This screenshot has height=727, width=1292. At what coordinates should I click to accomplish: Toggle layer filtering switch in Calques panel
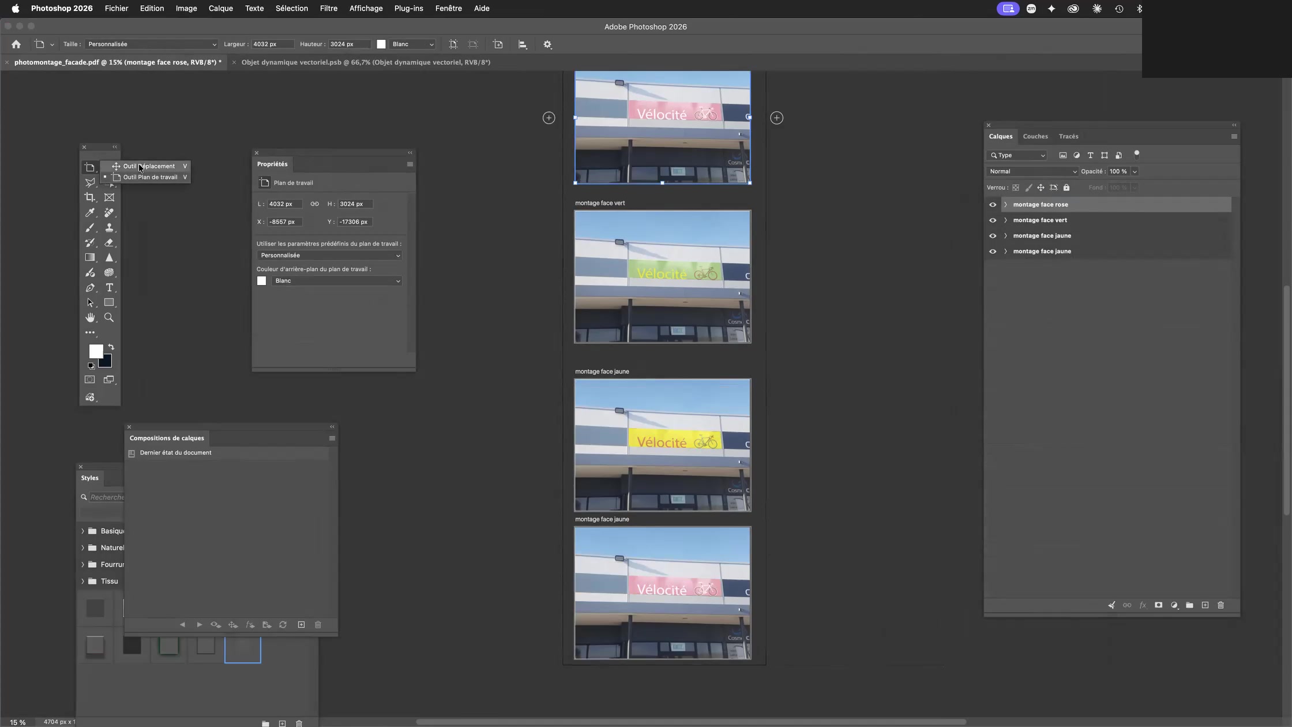1137,155
